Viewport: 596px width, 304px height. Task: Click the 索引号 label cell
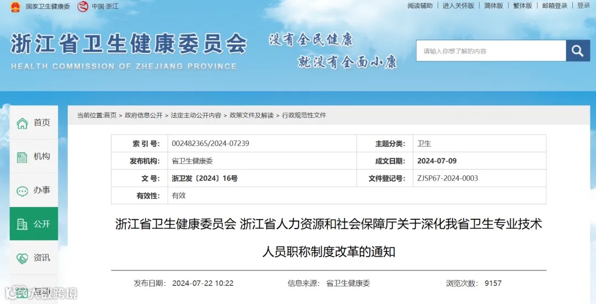click(140, 143)
